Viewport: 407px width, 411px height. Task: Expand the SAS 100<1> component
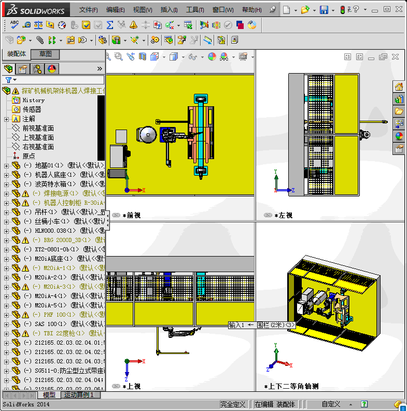point(7,324)
